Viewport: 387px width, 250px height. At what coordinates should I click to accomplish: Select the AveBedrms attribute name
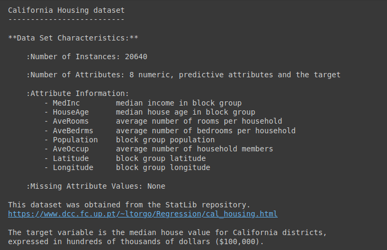click(73, 131)
